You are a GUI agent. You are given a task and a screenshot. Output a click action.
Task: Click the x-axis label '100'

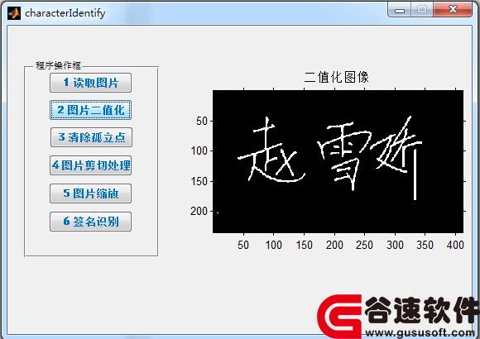(273, 245)
